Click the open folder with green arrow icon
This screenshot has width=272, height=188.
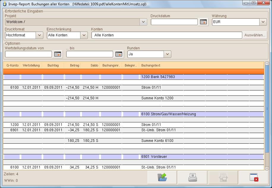(x=162, y=177)
